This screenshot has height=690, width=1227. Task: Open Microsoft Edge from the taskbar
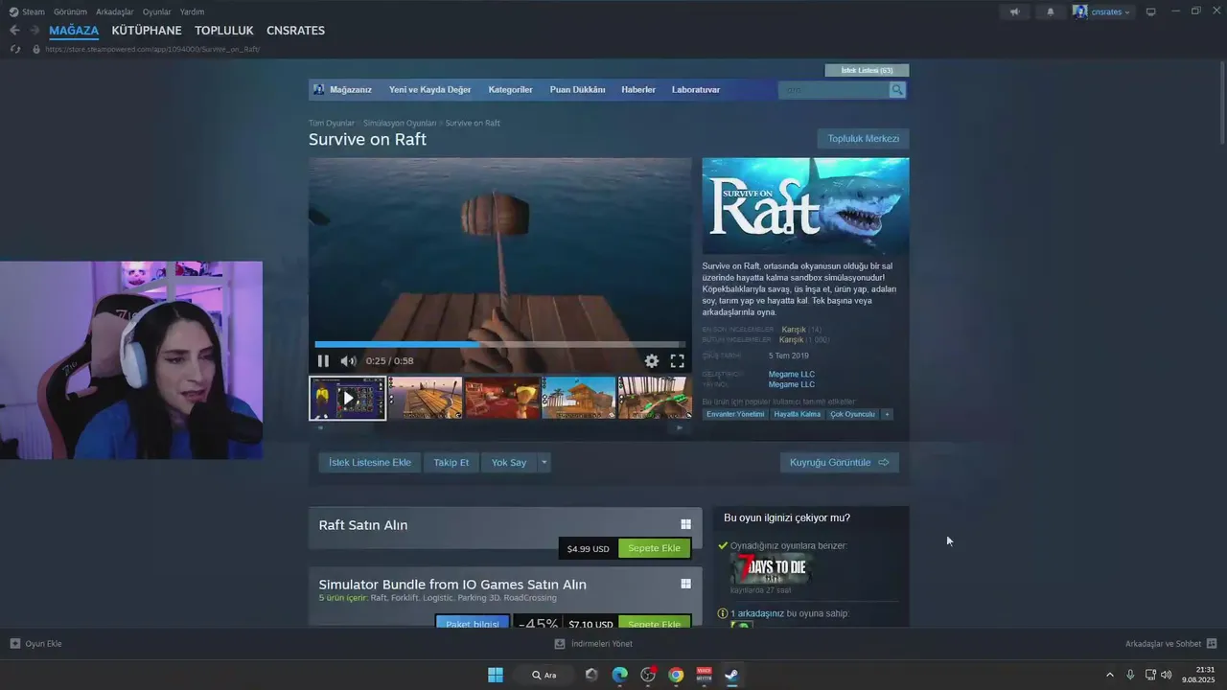coord(620,675)
